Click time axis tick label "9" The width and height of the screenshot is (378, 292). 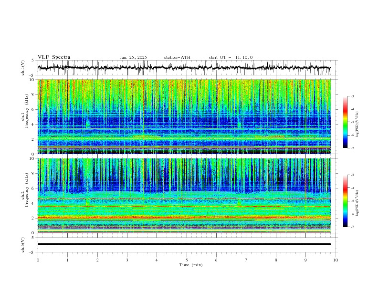305,260
